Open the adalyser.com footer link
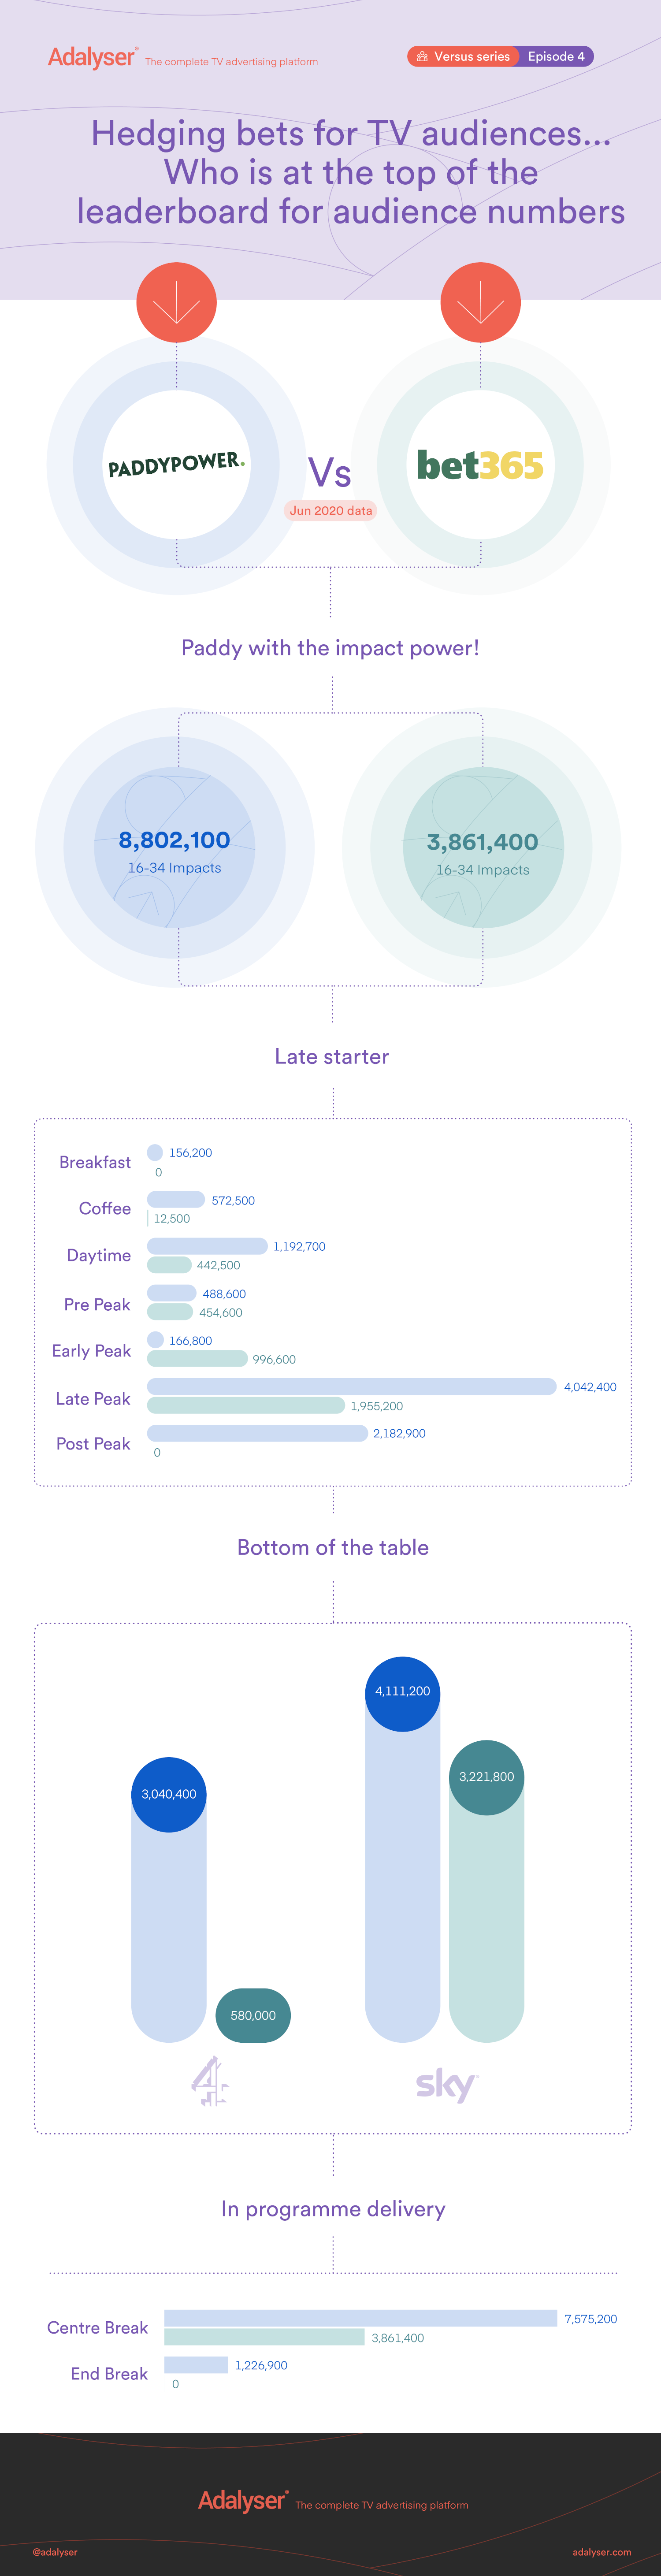 pyautogui.click(x=601, y=2552)
